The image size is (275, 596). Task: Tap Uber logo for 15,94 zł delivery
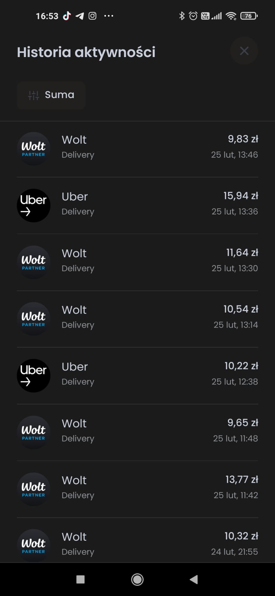(x=33, y=205)
